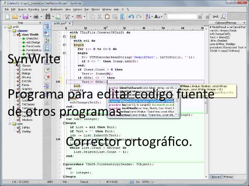This screenshot has width=249, height=186.
Task: Open the Bookmarks menu
Action: pyautogui.click(x=56, y=10)
